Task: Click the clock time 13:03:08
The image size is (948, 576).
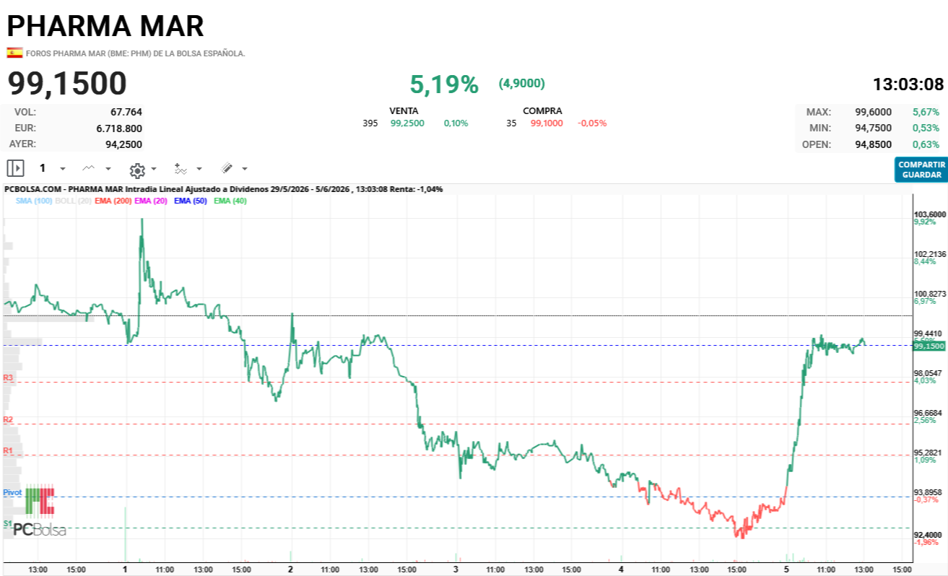Action: pos(908,84)
